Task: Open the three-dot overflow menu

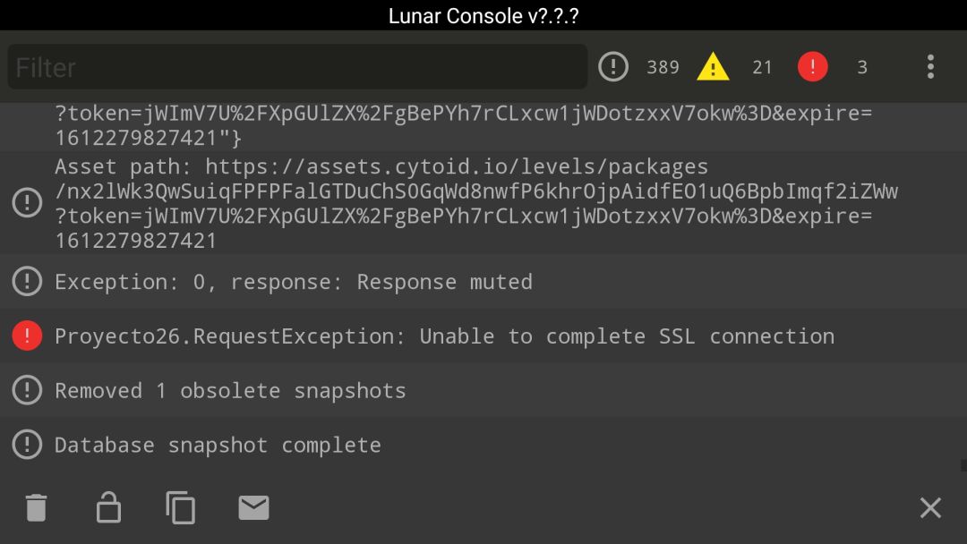Action: click(930, 66)
